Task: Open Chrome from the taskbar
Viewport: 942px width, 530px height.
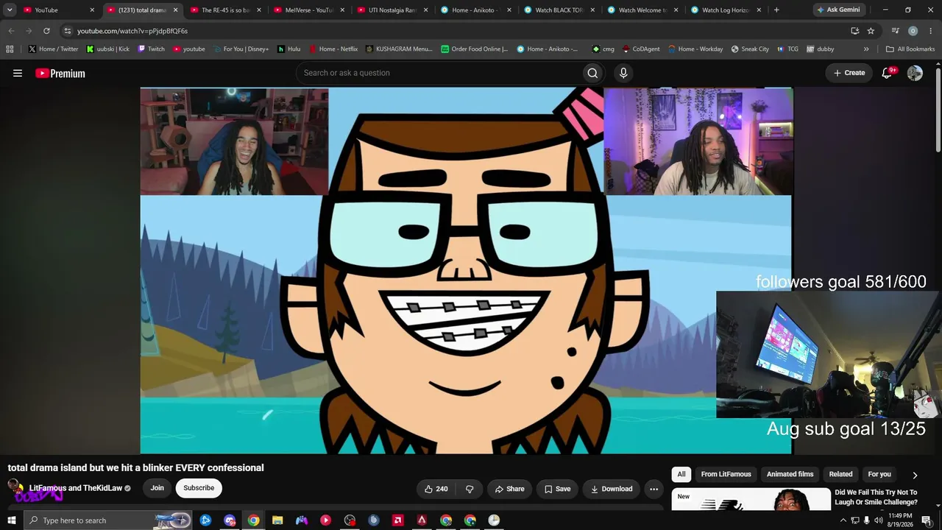Action: pyautogui.click(x=253, y=520)
